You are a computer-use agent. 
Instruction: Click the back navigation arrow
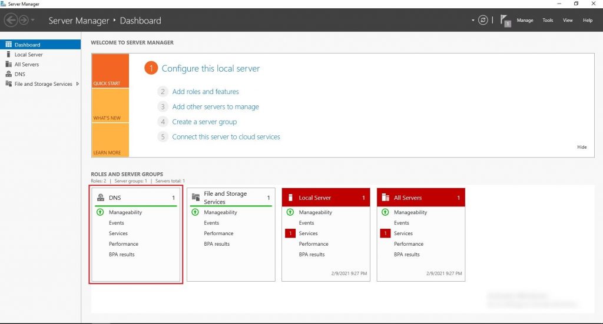11,20
